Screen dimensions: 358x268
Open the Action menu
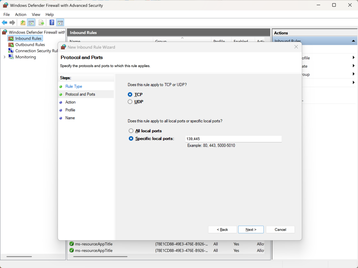(20, 14)
